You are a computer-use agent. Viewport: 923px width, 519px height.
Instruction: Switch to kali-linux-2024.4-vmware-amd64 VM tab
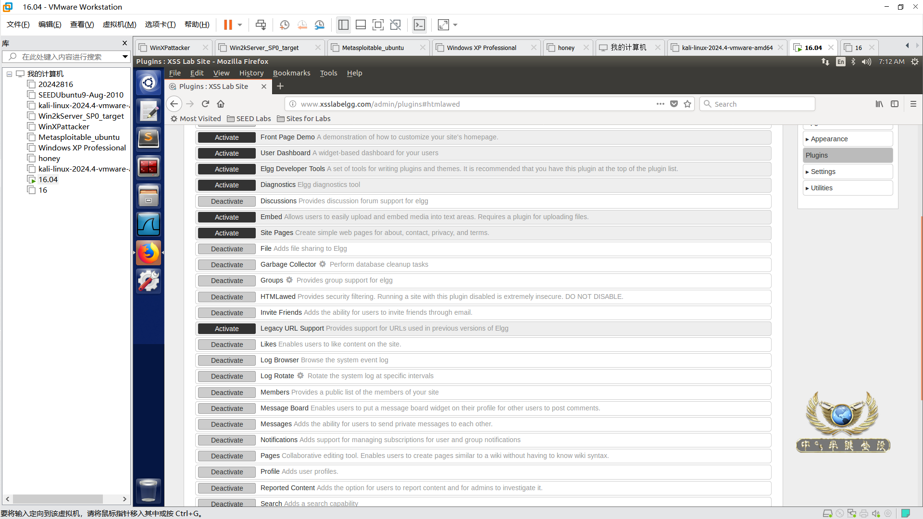pos(726,48)
